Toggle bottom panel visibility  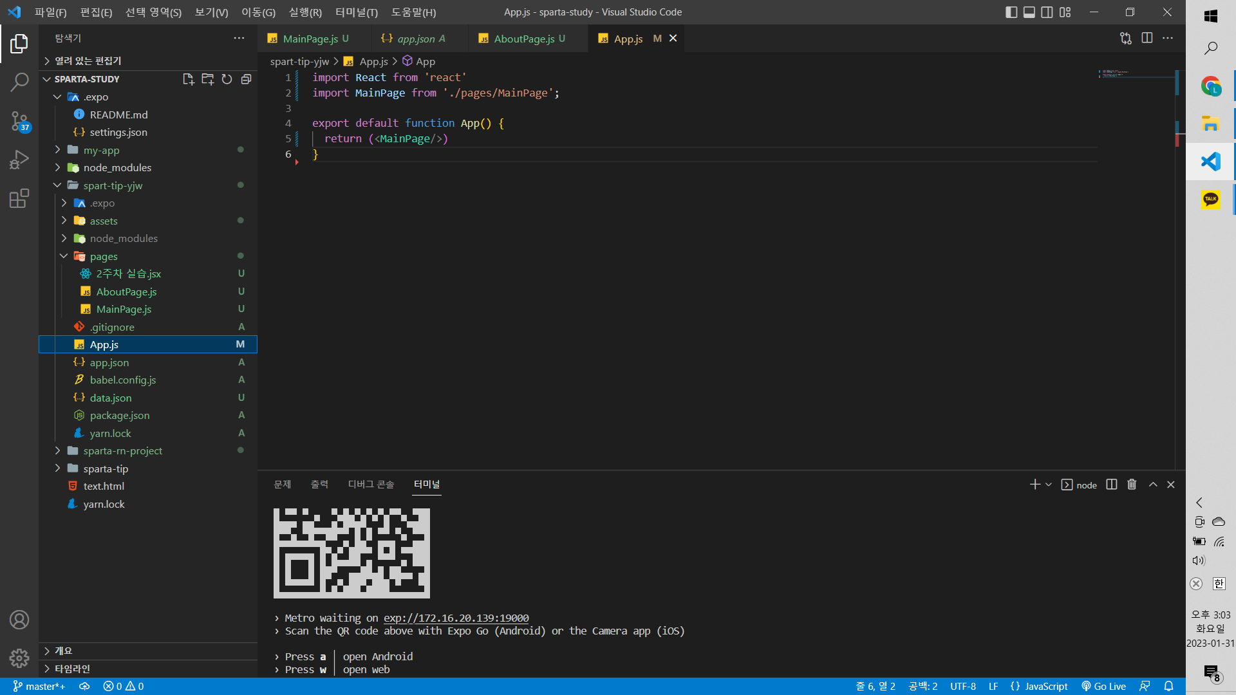tap(1029, 12)
